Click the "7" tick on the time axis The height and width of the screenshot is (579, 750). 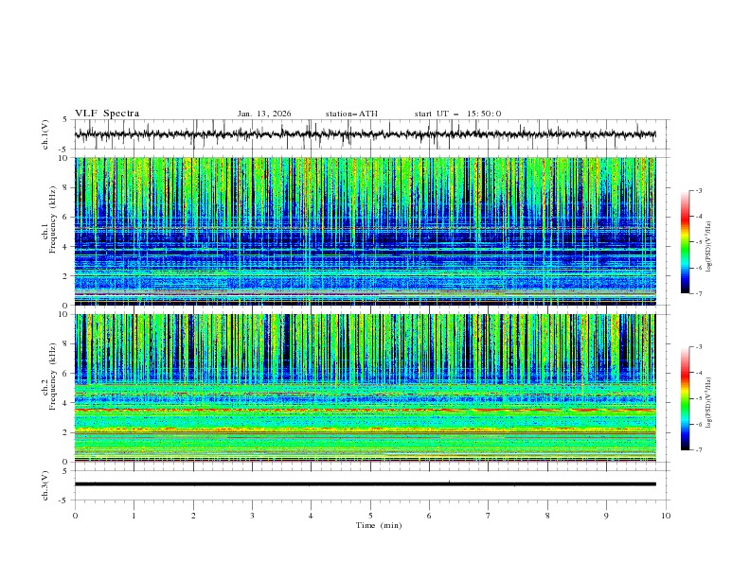(x=489, y=516)
